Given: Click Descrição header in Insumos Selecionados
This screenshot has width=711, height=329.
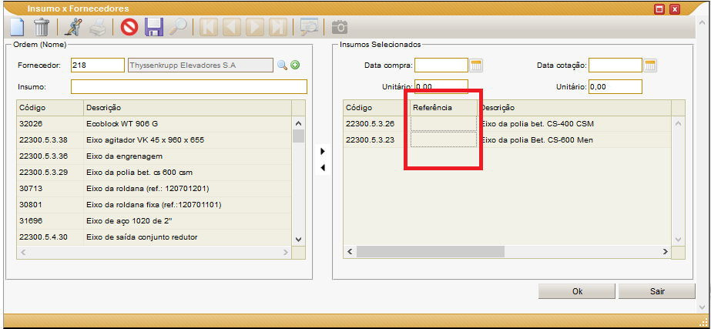Looking at the screenshot, I should click(x=574, y=108).
